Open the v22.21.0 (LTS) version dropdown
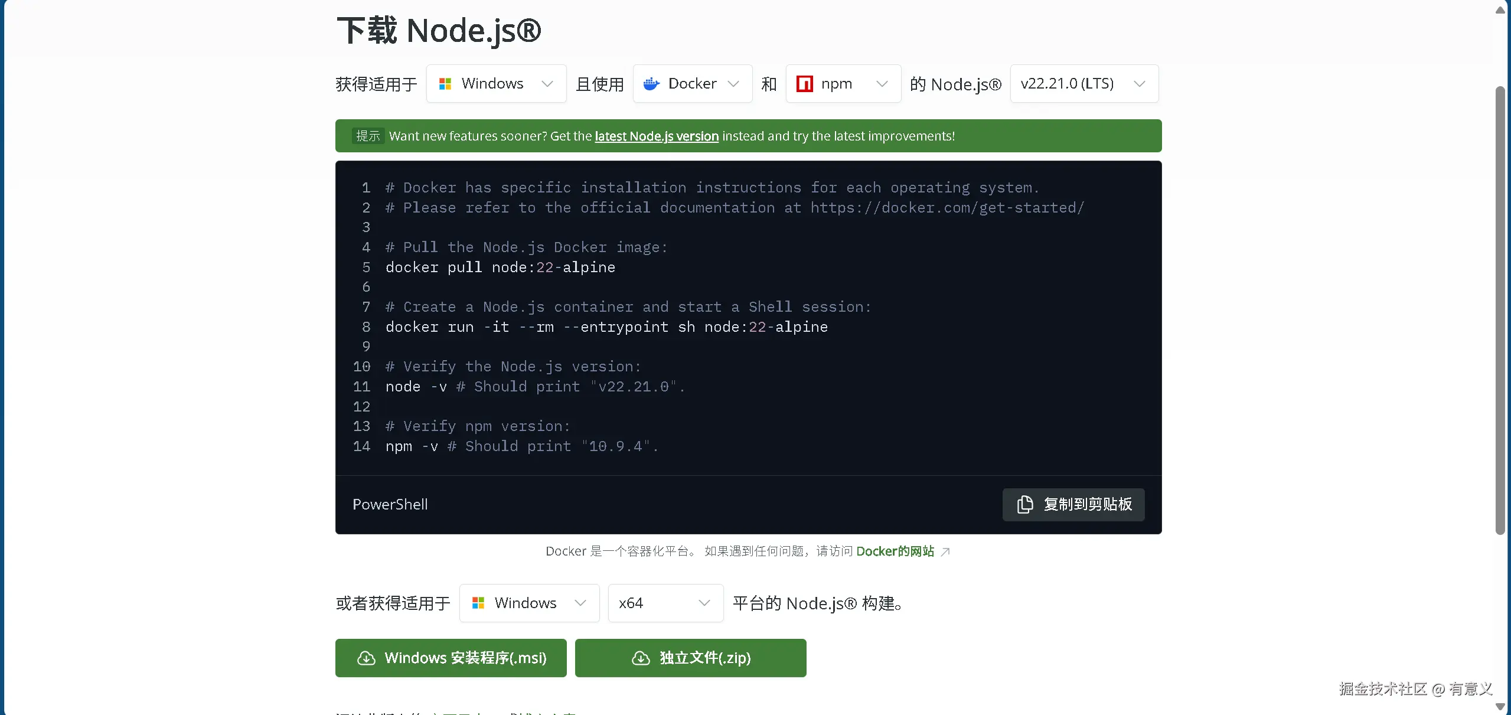The height and width of the screenshot is (715, 1511). 1084,84
